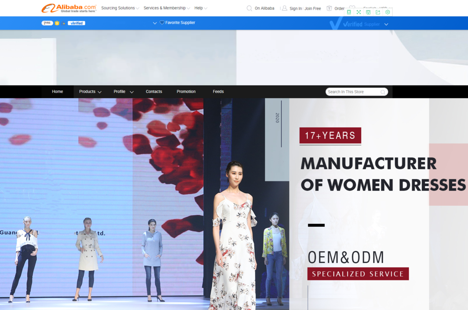Click the green fullscreen expand icon

pyautogui.click(x=358, y=12)
